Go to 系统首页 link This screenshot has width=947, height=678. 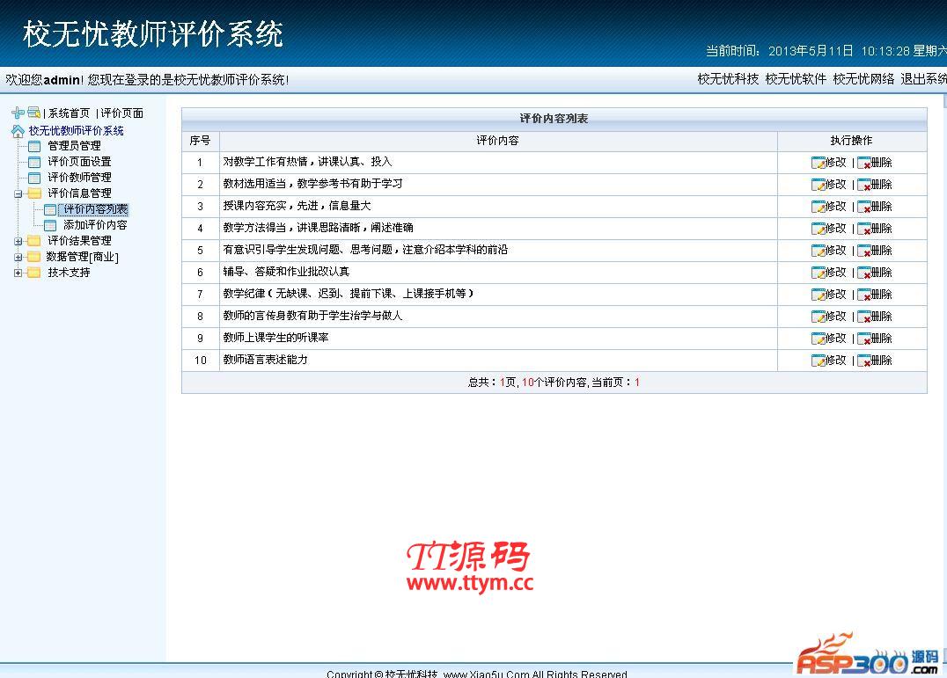[69, 113]
